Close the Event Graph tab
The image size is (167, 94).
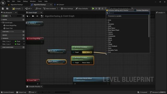coord(41,13)
